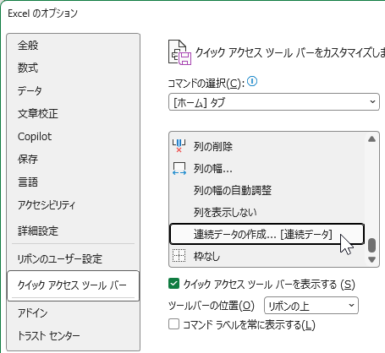Image resolution: width=385 pixels, height=353 pixels.
Task: Select the 列の幅... command text
Action: click(213, 169)
